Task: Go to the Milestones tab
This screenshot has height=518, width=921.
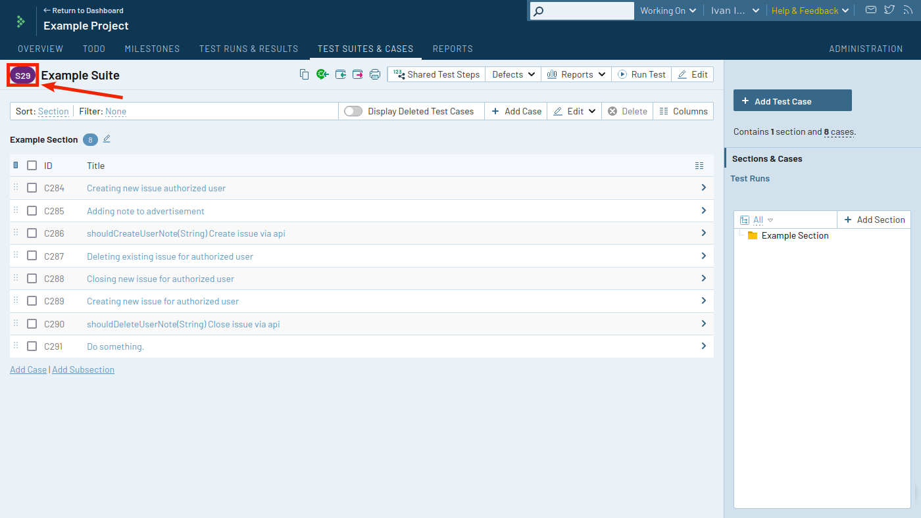Action: (152, 49)
